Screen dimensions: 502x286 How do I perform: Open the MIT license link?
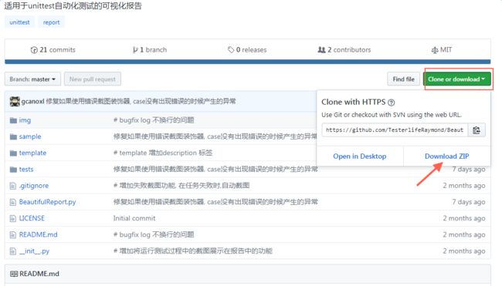(442, 50)
